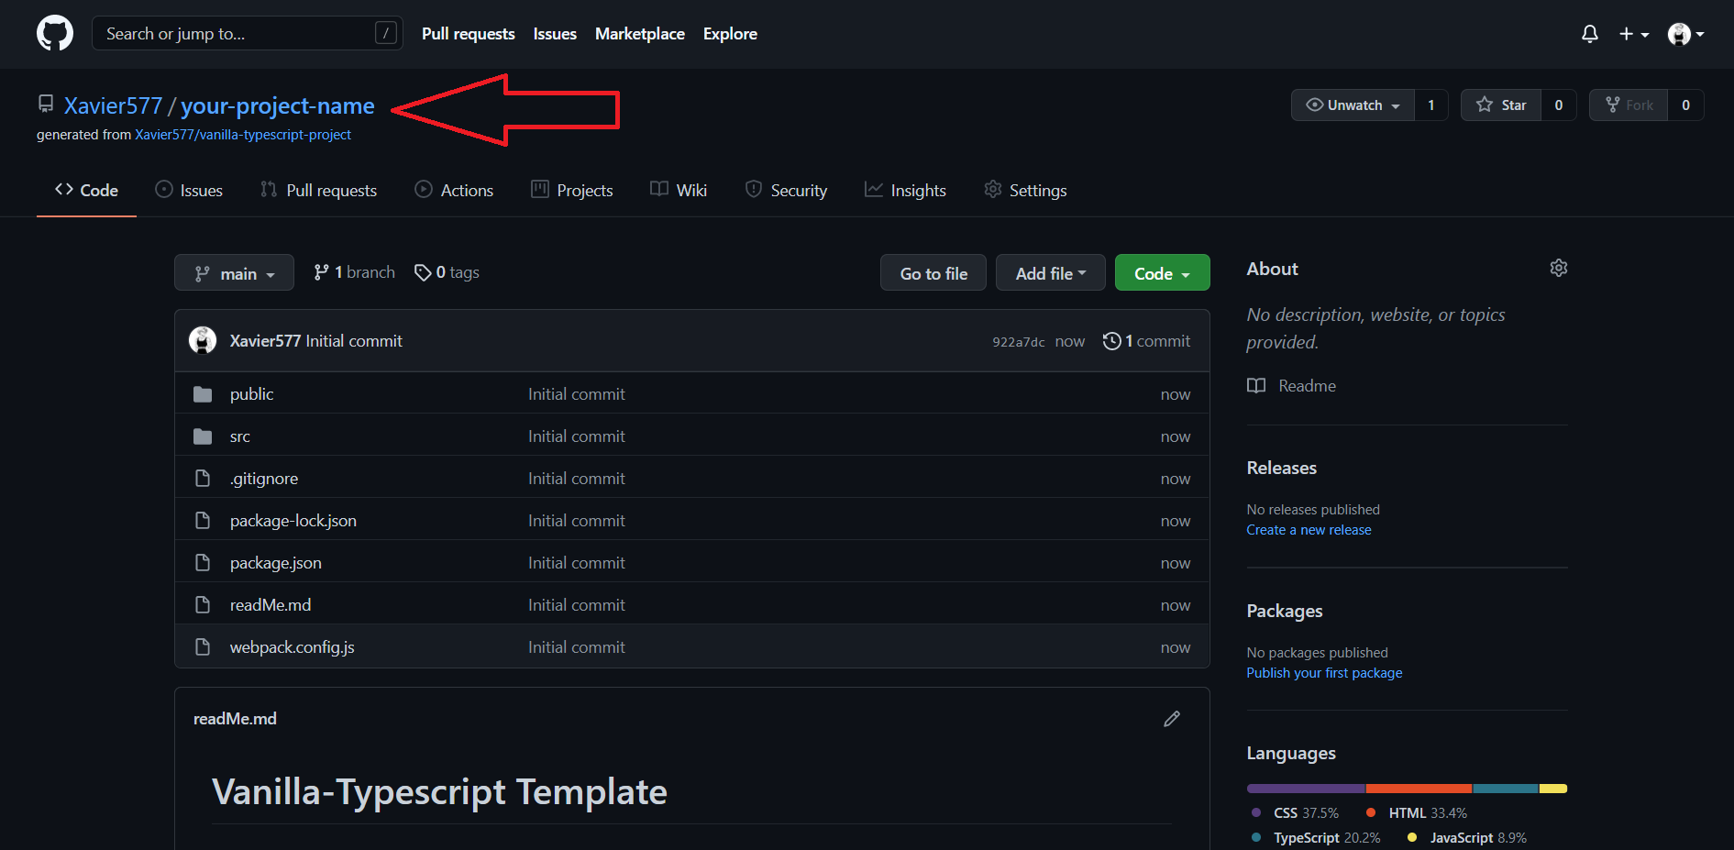
Task: Expand the Unwatch notifications dropdown
Action: [x=1353, y=105]
